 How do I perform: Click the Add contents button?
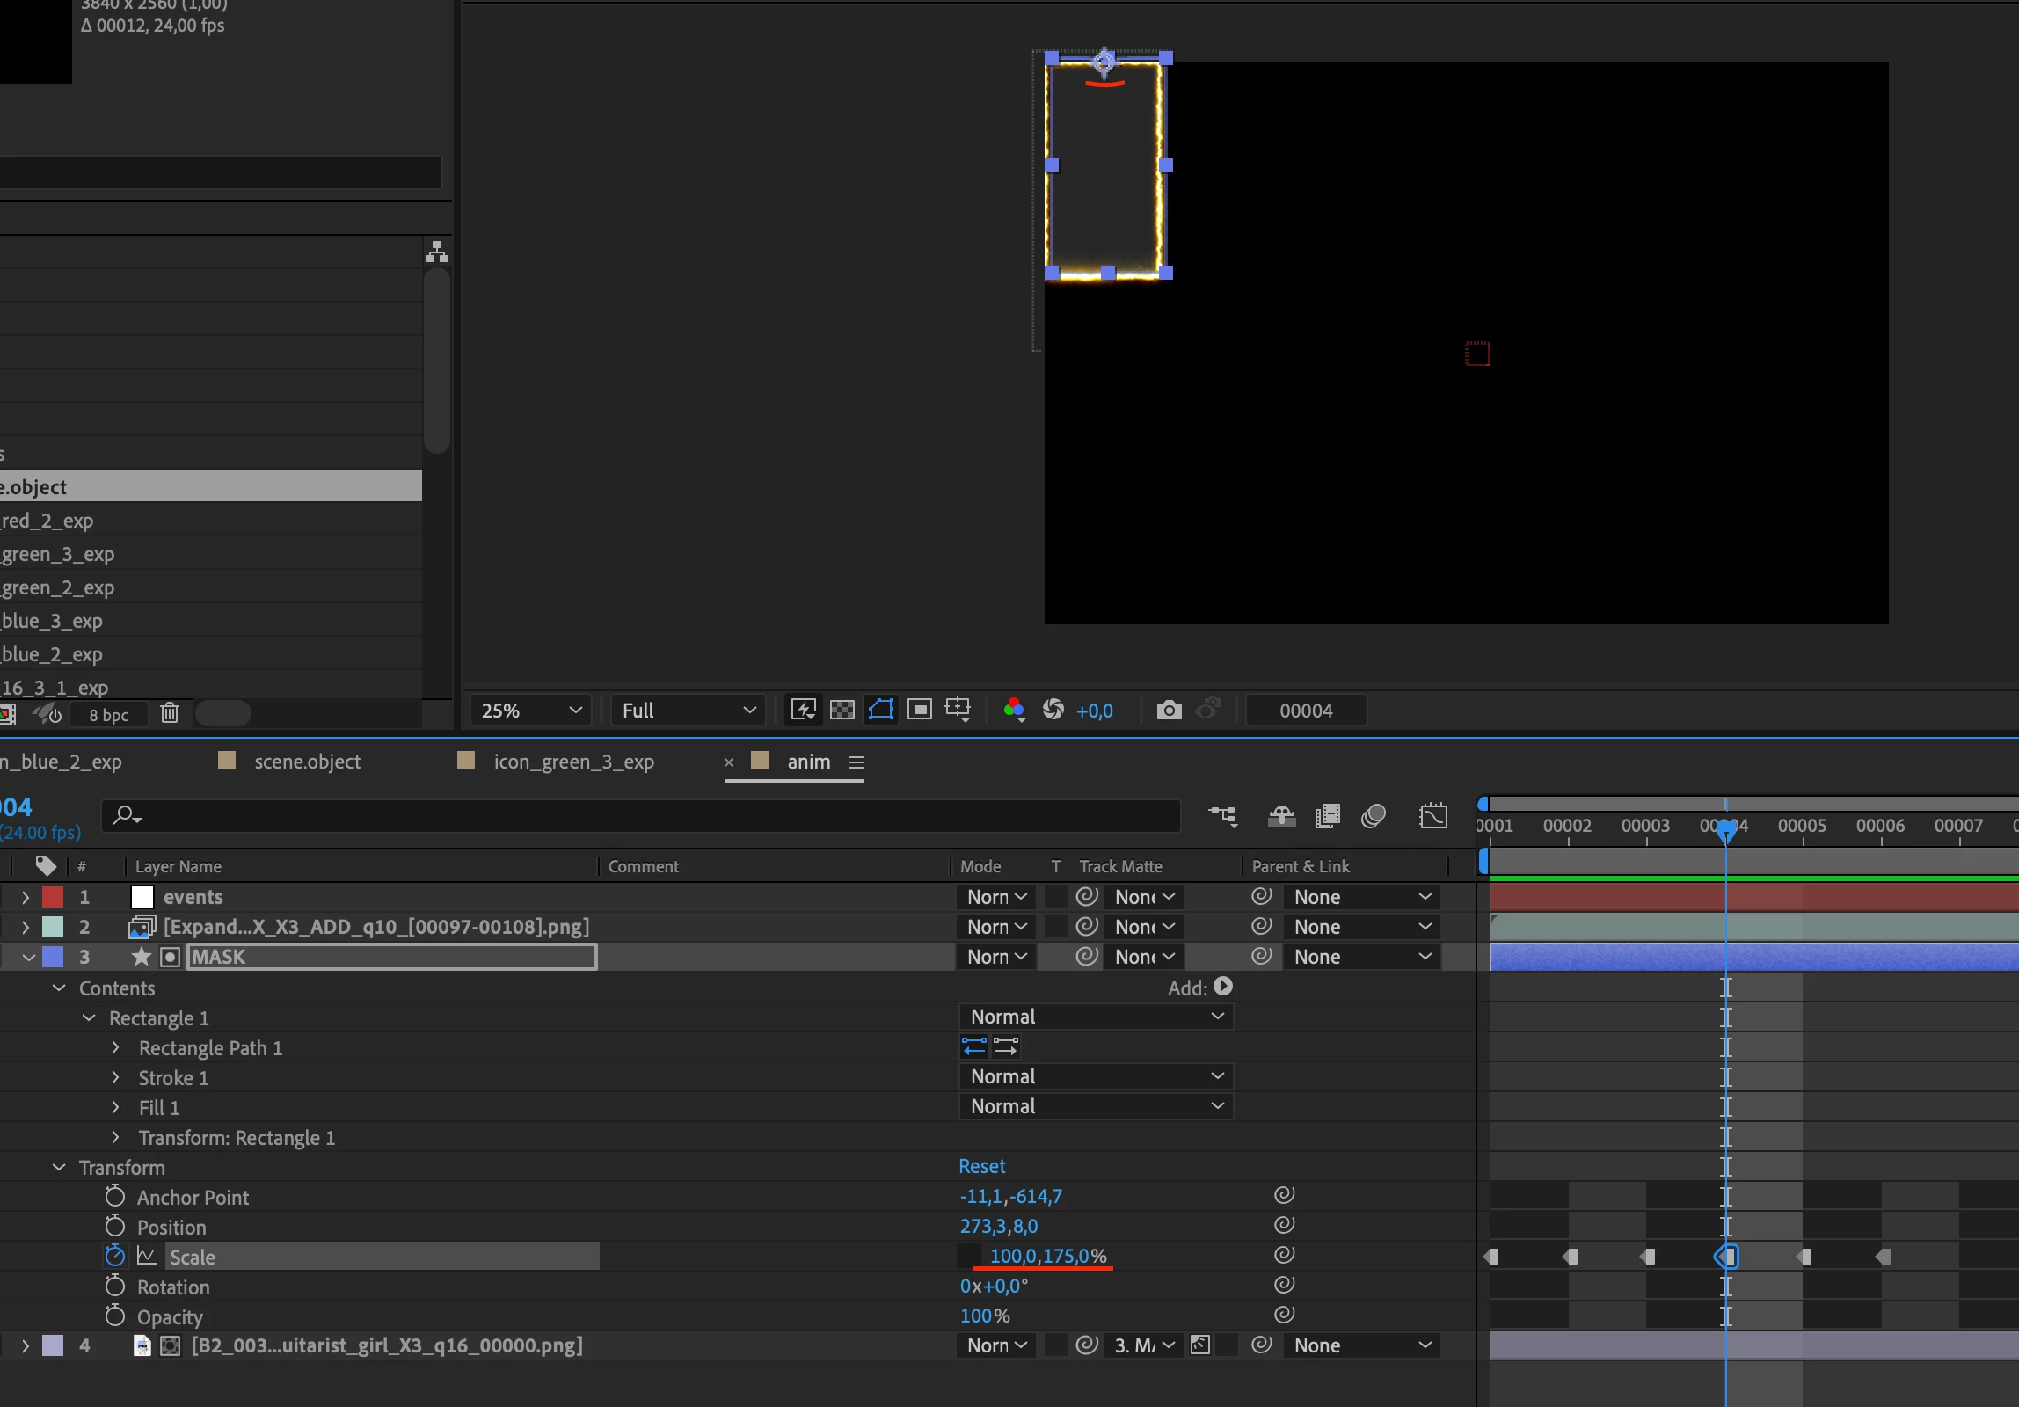pos(1222,987)
